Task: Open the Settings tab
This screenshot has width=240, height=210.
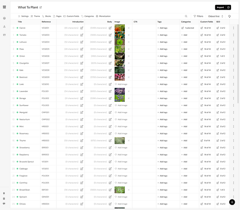Action: click(23, 16)
